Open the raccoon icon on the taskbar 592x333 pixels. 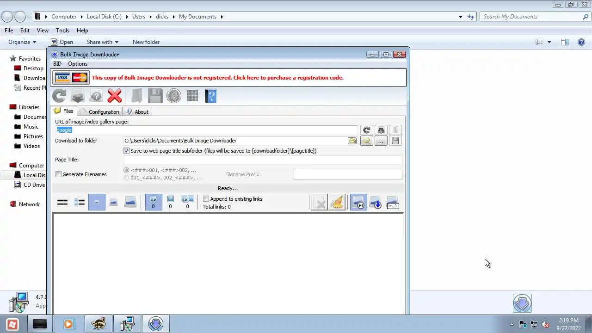pos(99,324)
